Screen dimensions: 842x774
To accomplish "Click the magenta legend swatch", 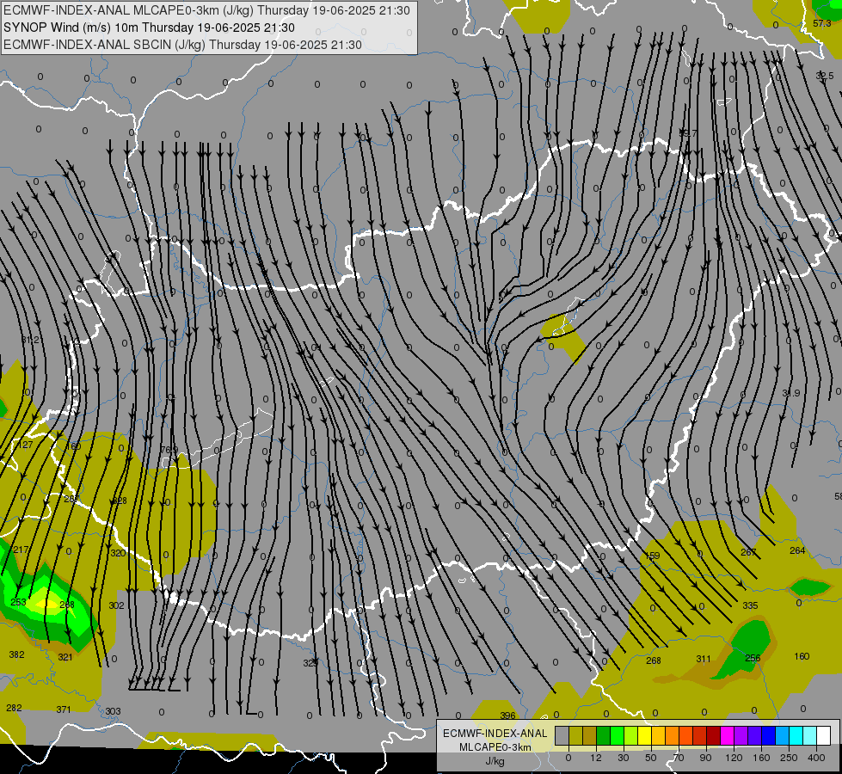I will [727, 735].
